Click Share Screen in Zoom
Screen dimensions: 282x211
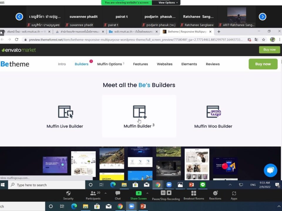coord(138,195)
